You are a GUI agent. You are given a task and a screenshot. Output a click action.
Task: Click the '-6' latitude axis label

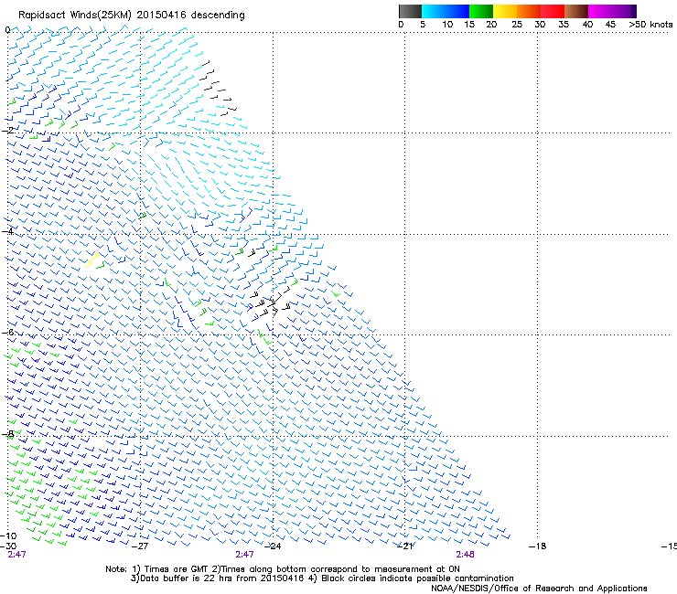(x=7, y=332)
